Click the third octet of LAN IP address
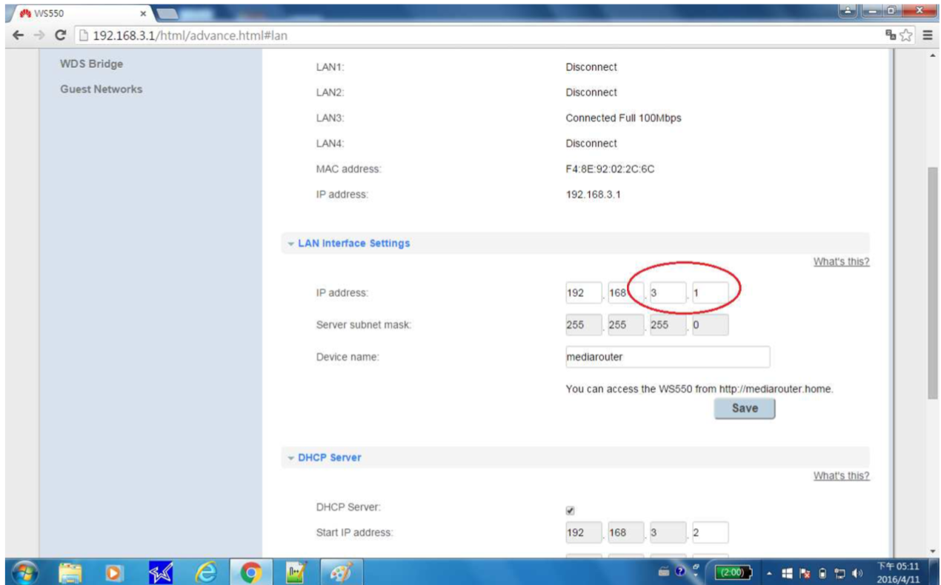 click(x=667, y=293)
